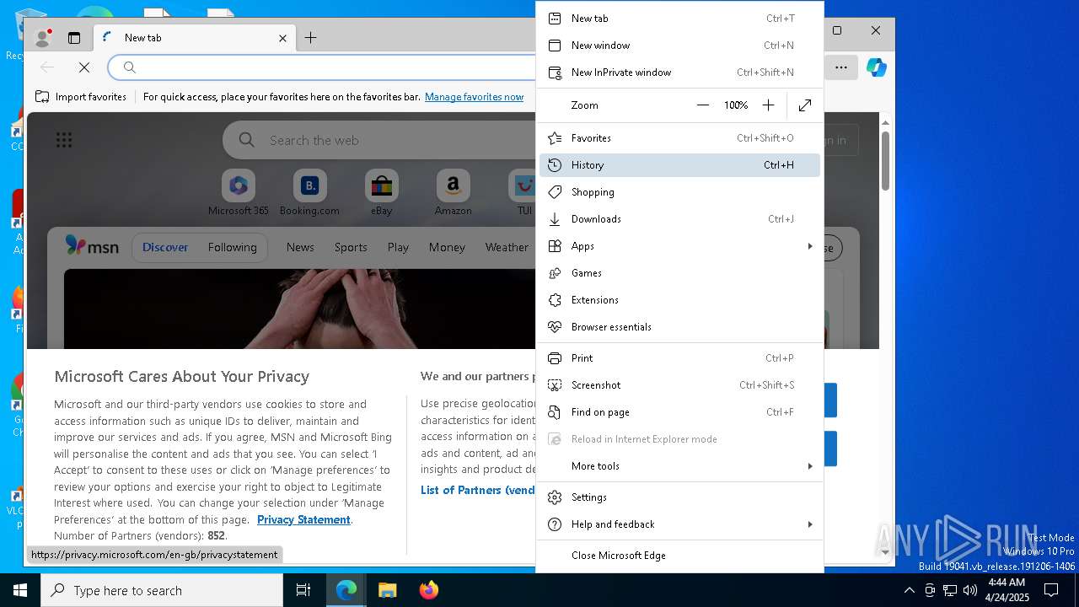
Task: Choose Close Microsoft Edge
Action: (679, 556)
